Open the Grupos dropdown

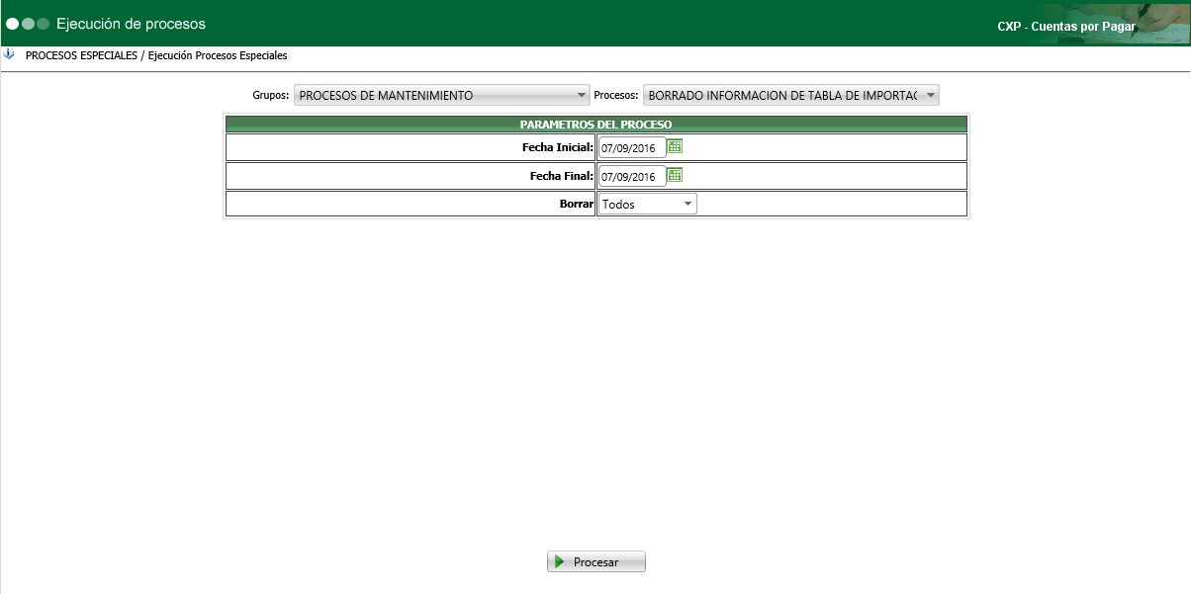[x=442, y=94]
